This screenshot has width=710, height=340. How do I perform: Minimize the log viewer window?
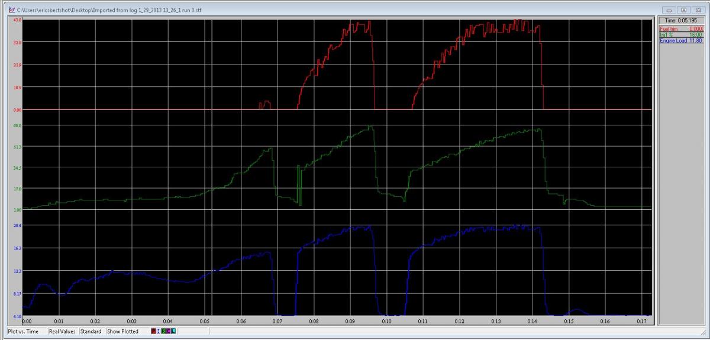(x=670, y=10)
